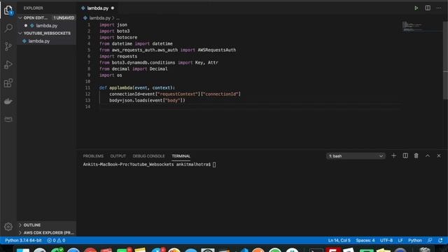
Task: Change language mode Python
Action: pyautogui.click(x=415, y=240)
